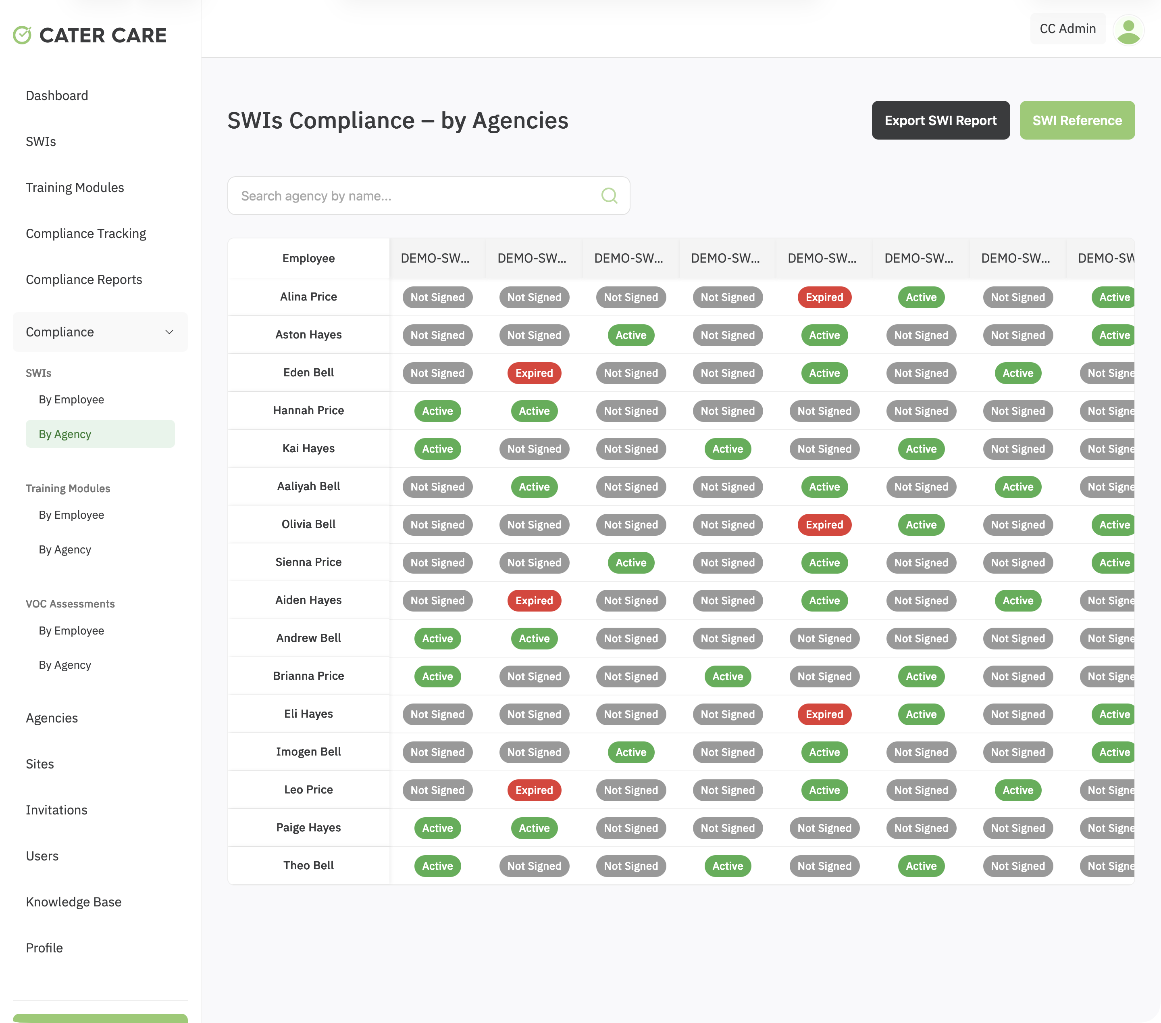Select the Andrew Bell employee name
Image resolution: width=1161 pixels, height=1023 pixels.
point(308,638)
